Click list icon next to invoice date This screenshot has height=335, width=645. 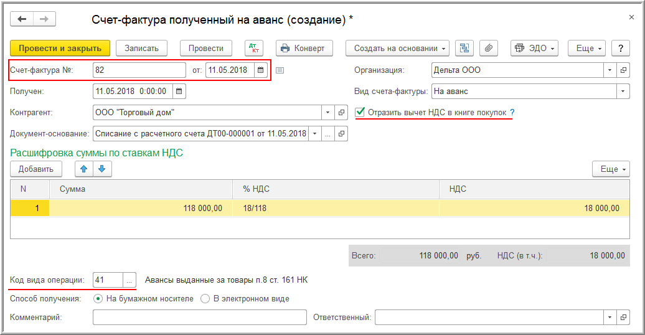(280, 70)
